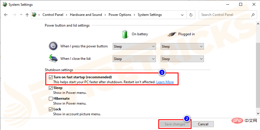Click the Cancel button
The width and height of the screenshot is (260, 130).
click(203, 124)
